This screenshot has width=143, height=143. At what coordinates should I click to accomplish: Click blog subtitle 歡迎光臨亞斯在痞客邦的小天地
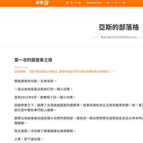119,37
